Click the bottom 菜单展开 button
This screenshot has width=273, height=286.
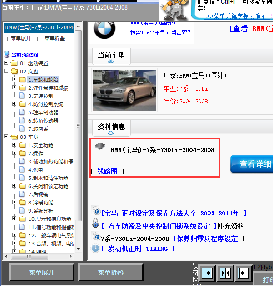click(x=42, y=272)
